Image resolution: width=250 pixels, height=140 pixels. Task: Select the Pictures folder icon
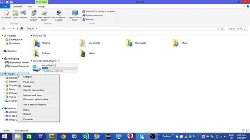(x=36, y=53)
